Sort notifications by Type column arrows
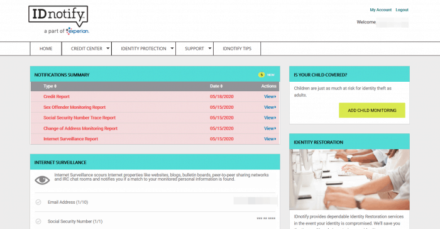Image resolution: width=440 pixels, height=229 pixels. (x=55, y=86)
